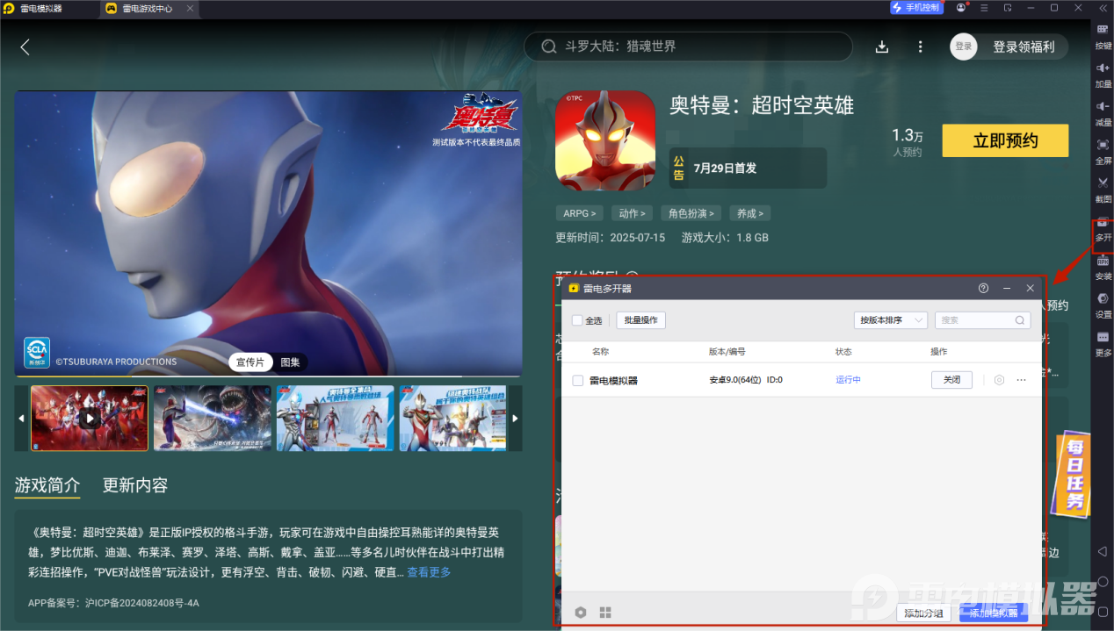Click the 立即预约 pre-register button

click(x=1004, y=140)
